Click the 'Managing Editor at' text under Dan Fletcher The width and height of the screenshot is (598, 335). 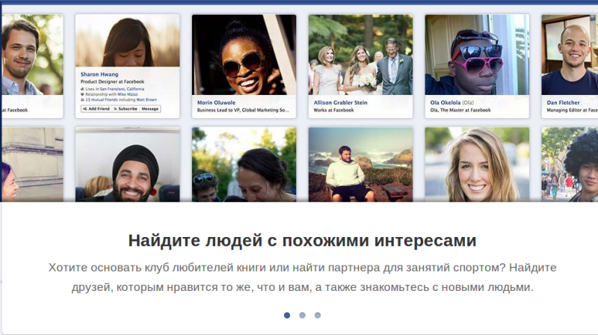point(572,110)
